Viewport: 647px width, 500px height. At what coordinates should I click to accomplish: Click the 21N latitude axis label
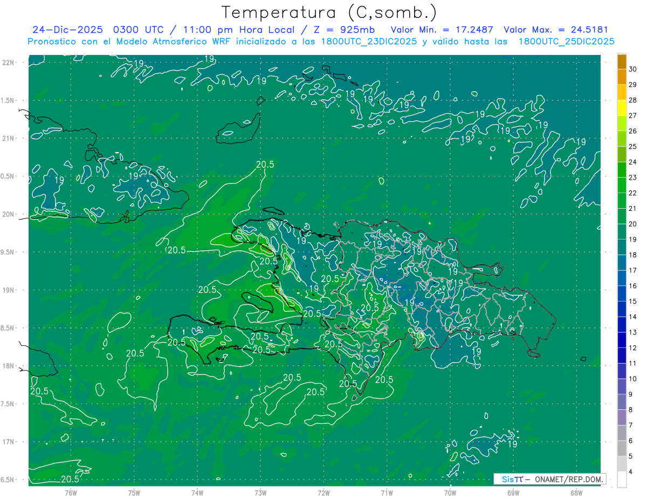8,138
